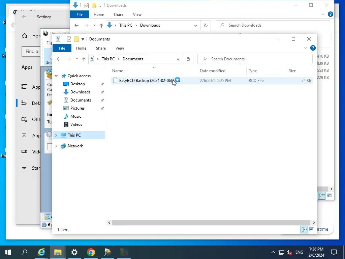Go back in Downloads window
The image size is (345, 259).
point(76,25)
